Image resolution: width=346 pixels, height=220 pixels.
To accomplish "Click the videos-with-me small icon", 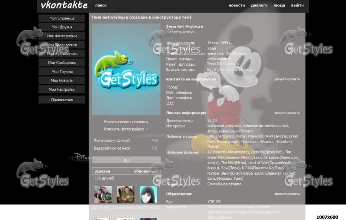I will tap(156, 148).
